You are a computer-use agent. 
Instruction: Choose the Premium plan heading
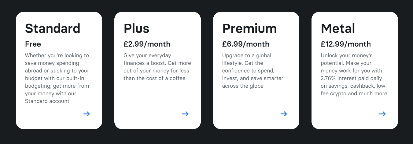pos(249,28)
